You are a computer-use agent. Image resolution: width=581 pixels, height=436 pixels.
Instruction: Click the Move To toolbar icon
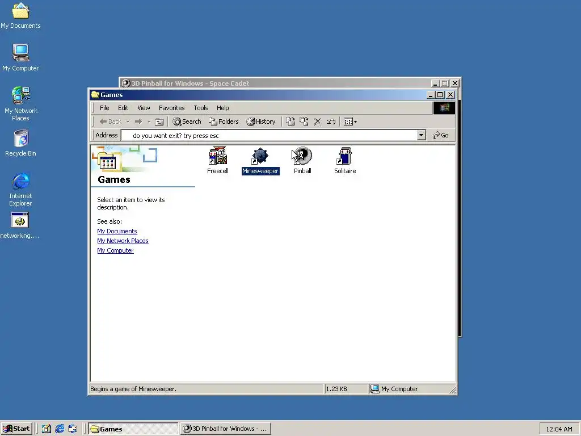click(x=290, y=121)
